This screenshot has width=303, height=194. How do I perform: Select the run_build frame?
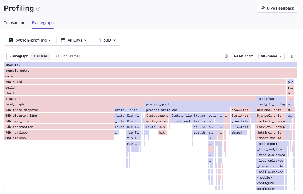[x=145, y=82]
